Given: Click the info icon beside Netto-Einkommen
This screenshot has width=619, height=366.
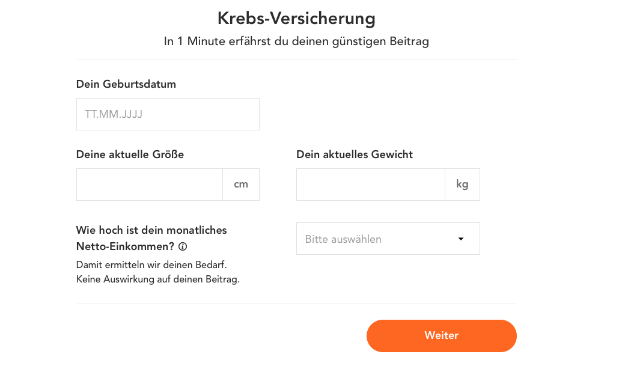Looking at the screenshot, I should [x=182, y=247].
